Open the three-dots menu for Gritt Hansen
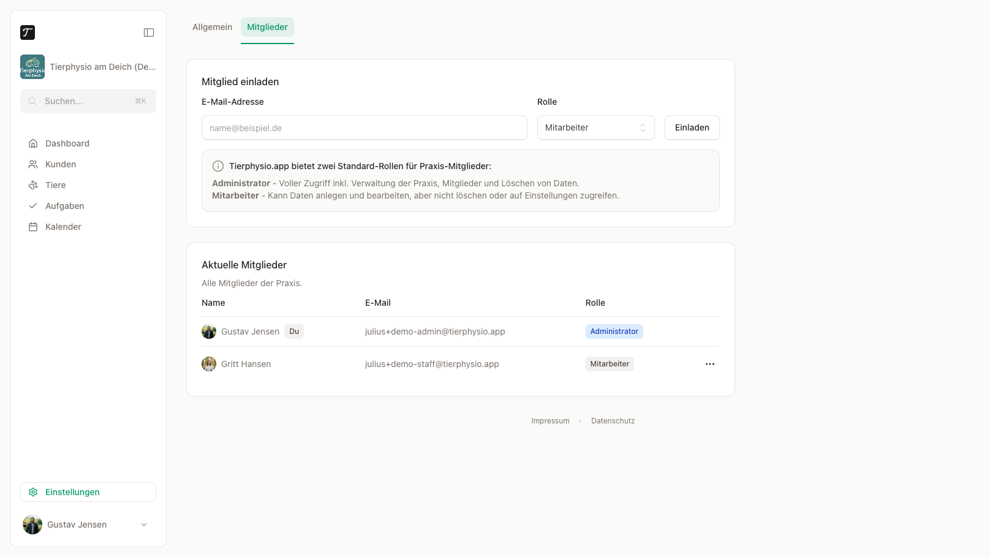The height and width of the screenshot is (557, 990). click(710, 364)
